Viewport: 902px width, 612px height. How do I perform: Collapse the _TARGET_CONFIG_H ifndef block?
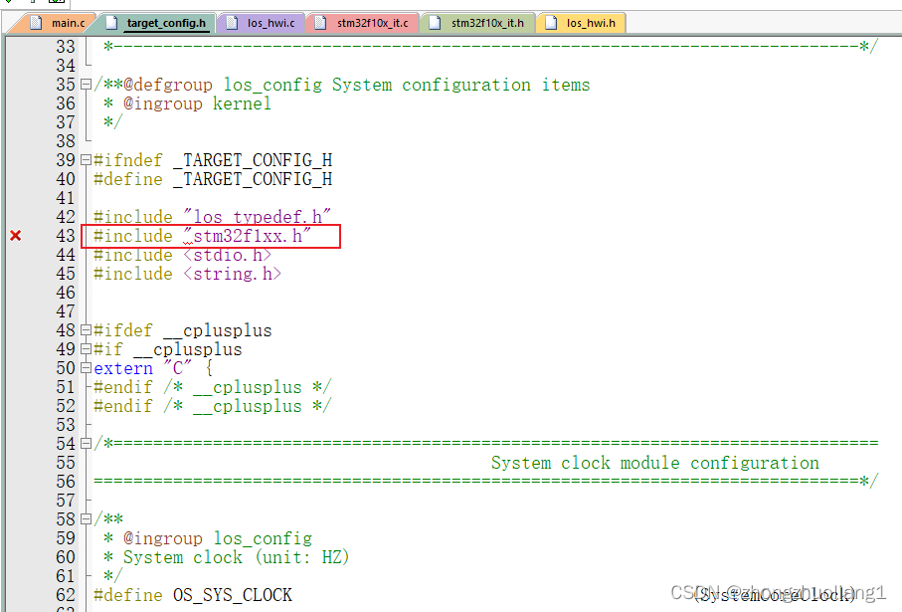click(84, 160)
